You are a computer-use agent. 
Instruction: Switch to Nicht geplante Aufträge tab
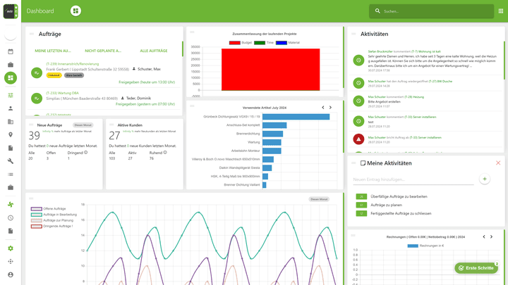[103, 51]
